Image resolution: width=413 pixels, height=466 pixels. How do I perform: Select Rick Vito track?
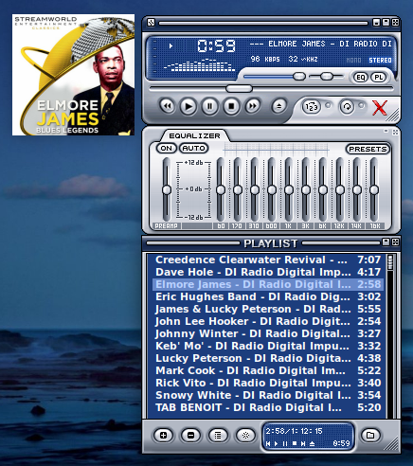(268, 383)
